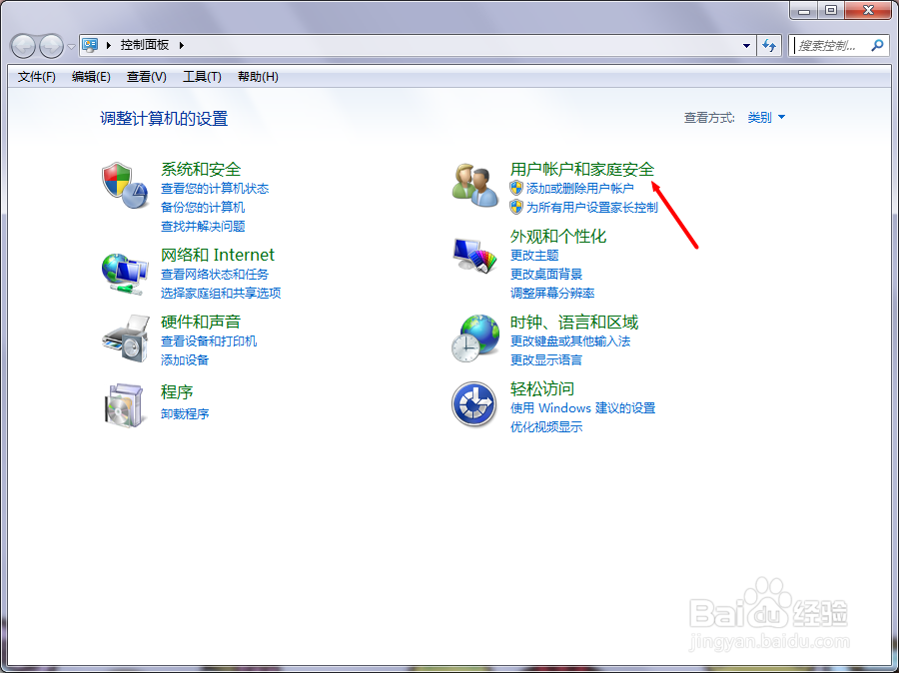
Task: Expand the arrow before 控制面板 breadcrumb
Action: pyautogui.click(x=108, y=45)
